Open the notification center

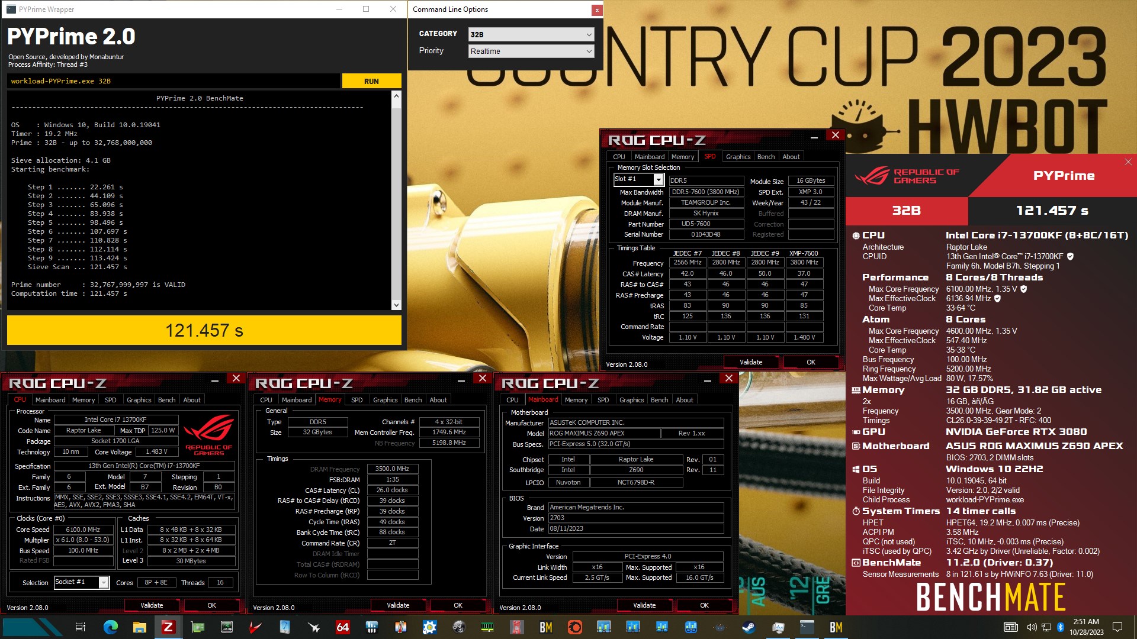[x=1117, y=627]
